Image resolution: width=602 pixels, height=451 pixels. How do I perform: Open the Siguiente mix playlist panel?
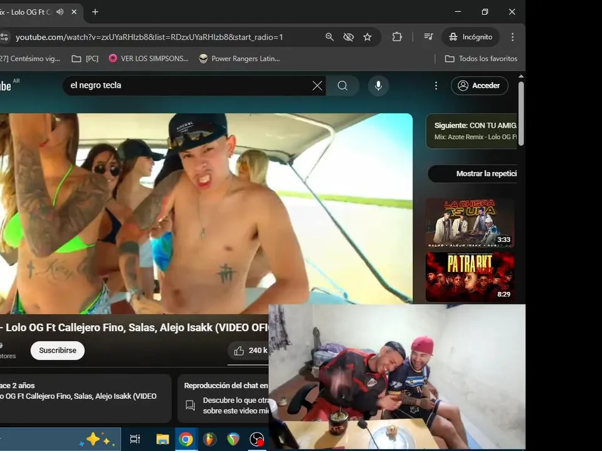click(472, 131)
